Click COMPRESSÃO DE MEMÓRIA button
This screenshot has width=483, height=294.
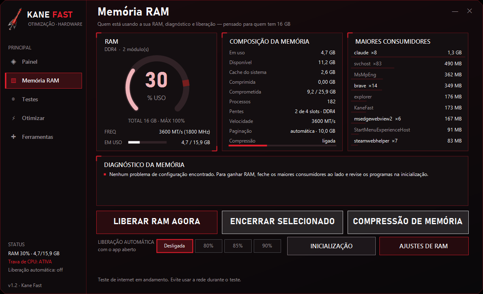point(408,222)
